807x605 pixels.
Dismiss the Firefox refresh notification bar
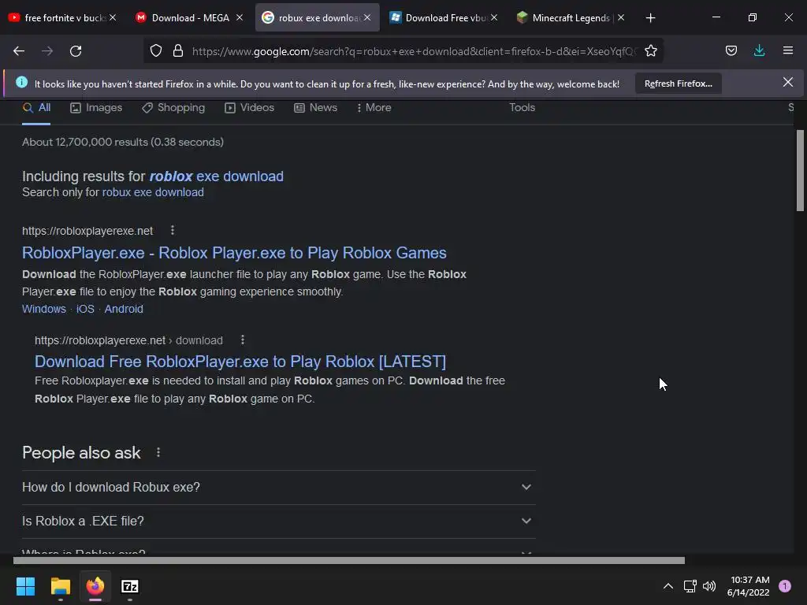pyautogui.click(x=787, y=82)
